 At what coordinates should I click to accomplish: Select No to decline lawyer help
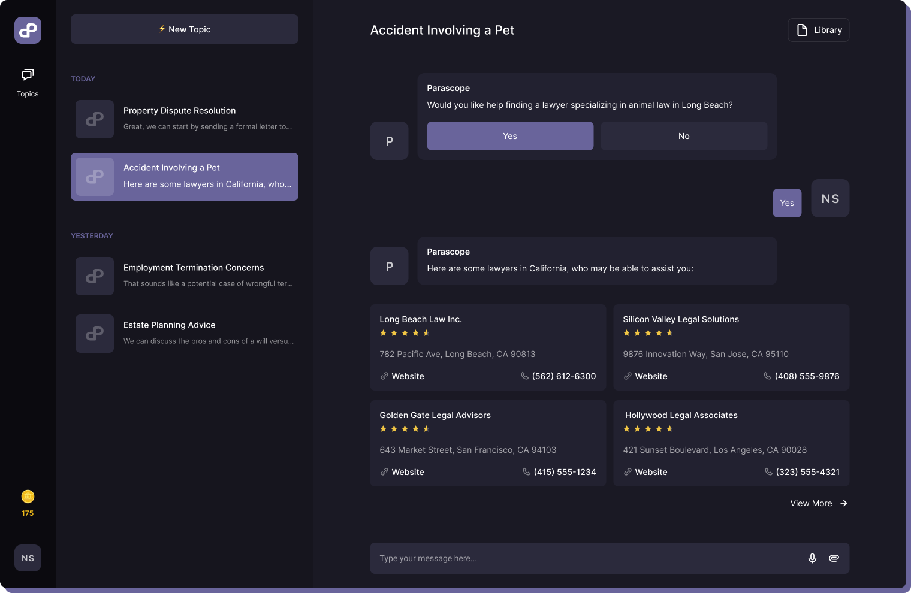[683, 136]
